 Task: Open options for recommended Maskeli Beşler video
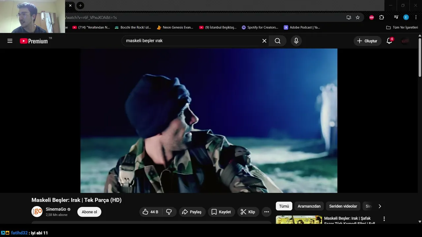click(x=384, y=219)
